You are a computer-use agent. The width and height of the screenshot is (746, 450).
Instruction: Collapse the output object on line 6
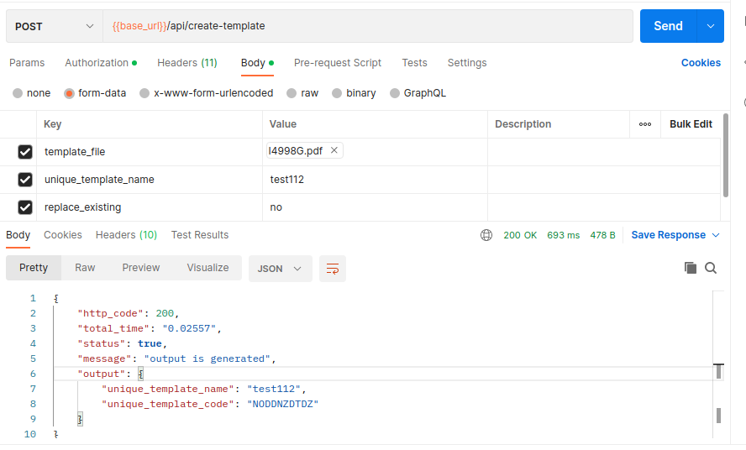click(140, 374)
